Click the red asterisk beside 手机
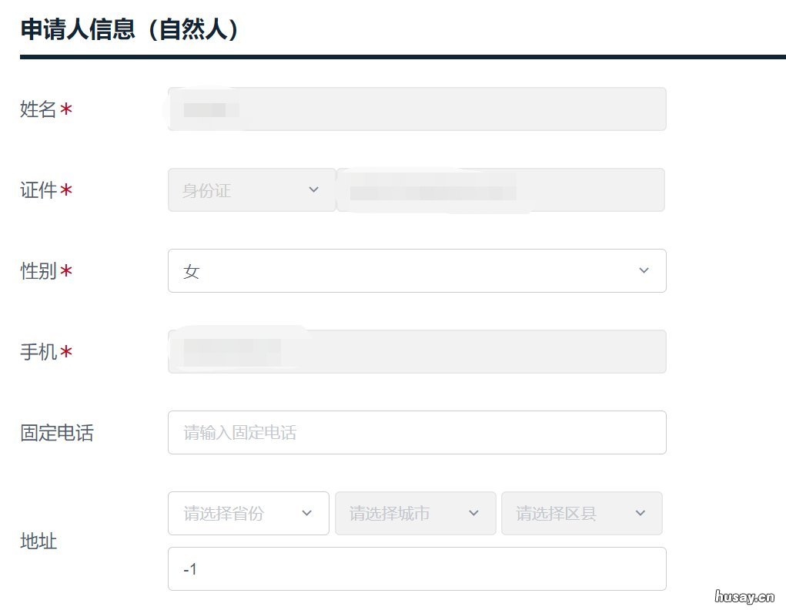This screenshot has width=786, height=610. [67, 353]
